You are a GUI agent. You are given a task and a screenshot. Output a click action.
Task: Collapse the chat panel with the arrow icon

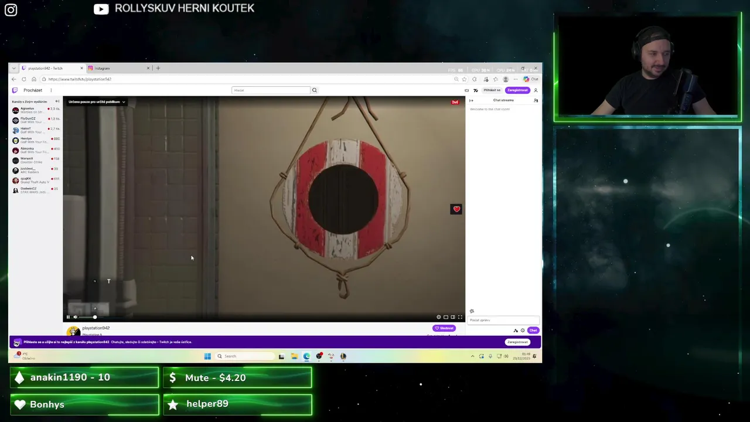pos(471,101)
